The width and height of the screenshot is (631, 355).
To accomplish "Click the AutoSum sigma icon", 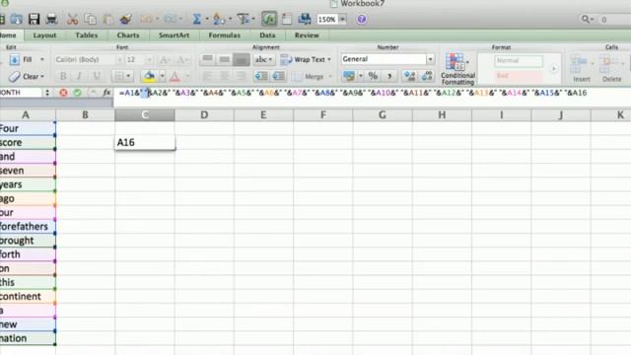I will tap(196, 19).
